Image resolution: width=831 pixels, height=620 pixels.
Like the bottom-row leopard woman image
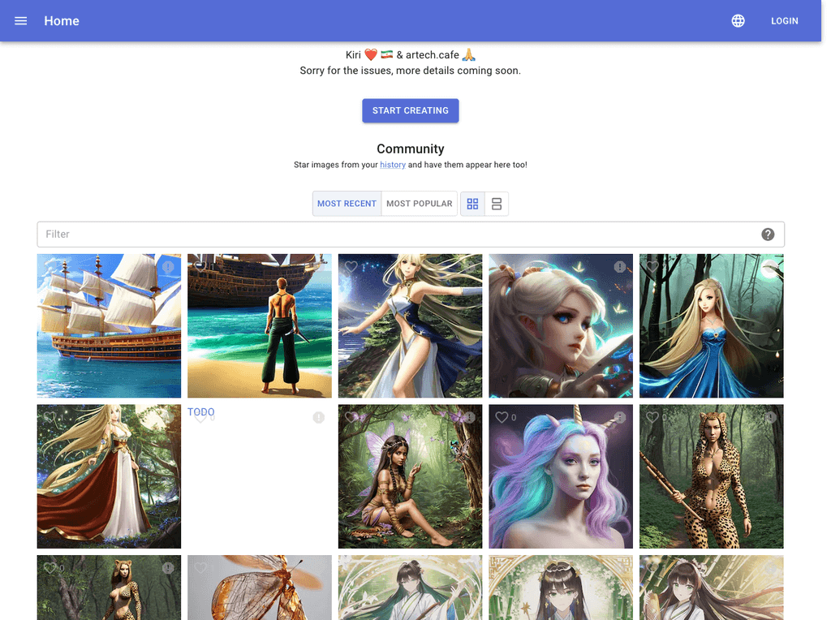point(50,568)
